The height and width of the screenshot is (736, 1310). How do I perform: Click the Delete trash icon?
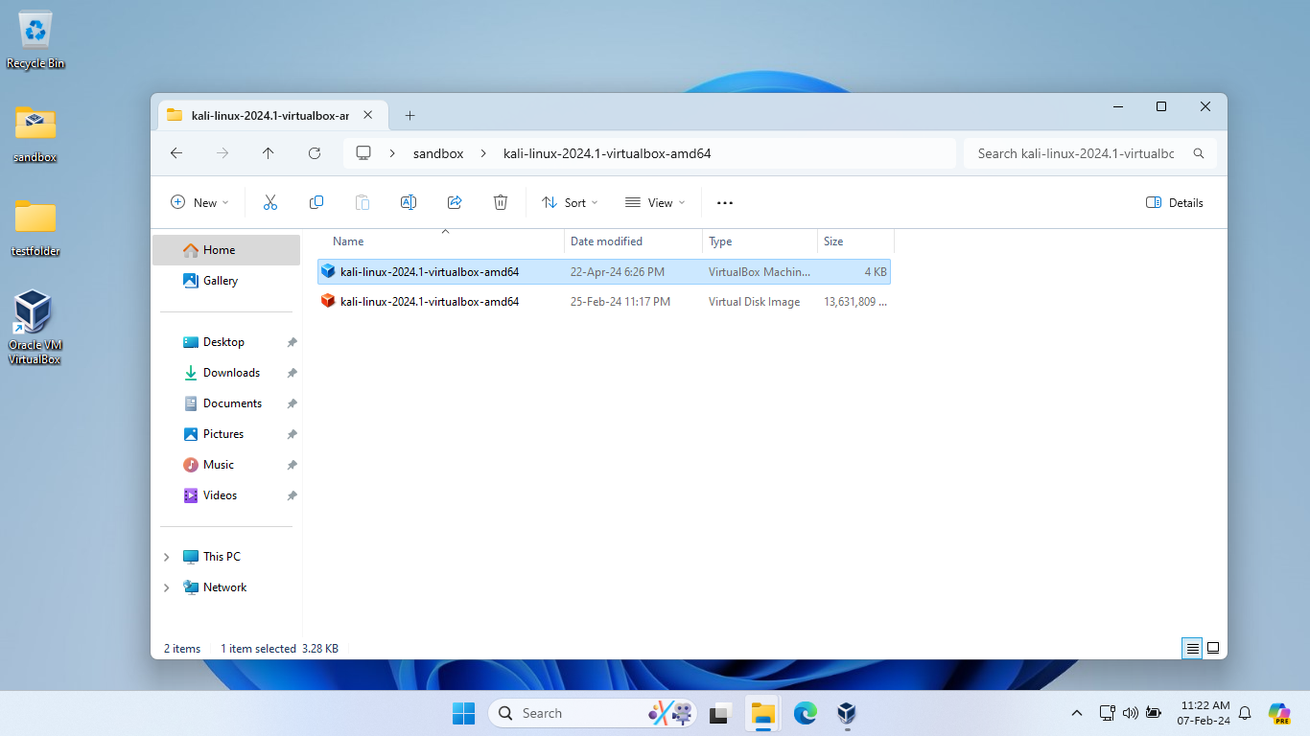click(501, 202)
